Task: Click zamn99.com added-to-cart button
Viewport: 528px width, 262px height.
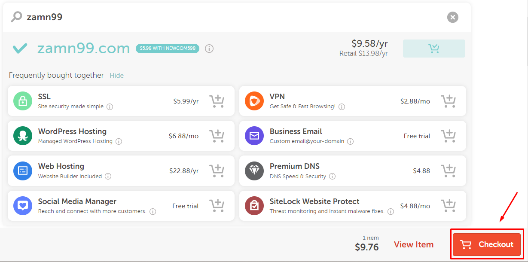Action: point(434,49)
